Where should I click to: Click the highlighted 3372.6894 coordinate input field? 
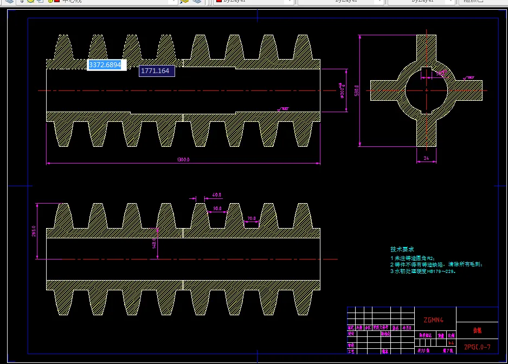(107, 64)
